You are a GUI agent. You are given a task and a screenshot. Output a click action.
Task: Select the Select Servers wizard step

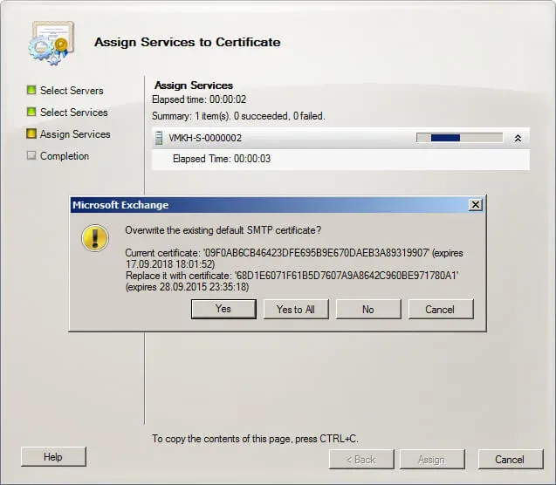tap(72, 91)
